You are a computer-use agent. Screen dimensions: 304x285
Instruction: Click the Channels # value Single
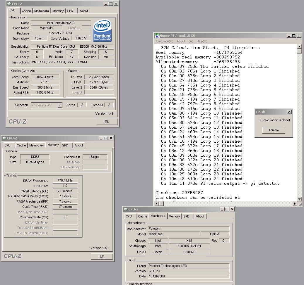[x=95, y=157]
